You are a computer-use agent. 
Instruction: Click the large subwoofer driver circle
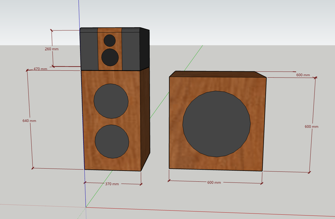point(216,124)
